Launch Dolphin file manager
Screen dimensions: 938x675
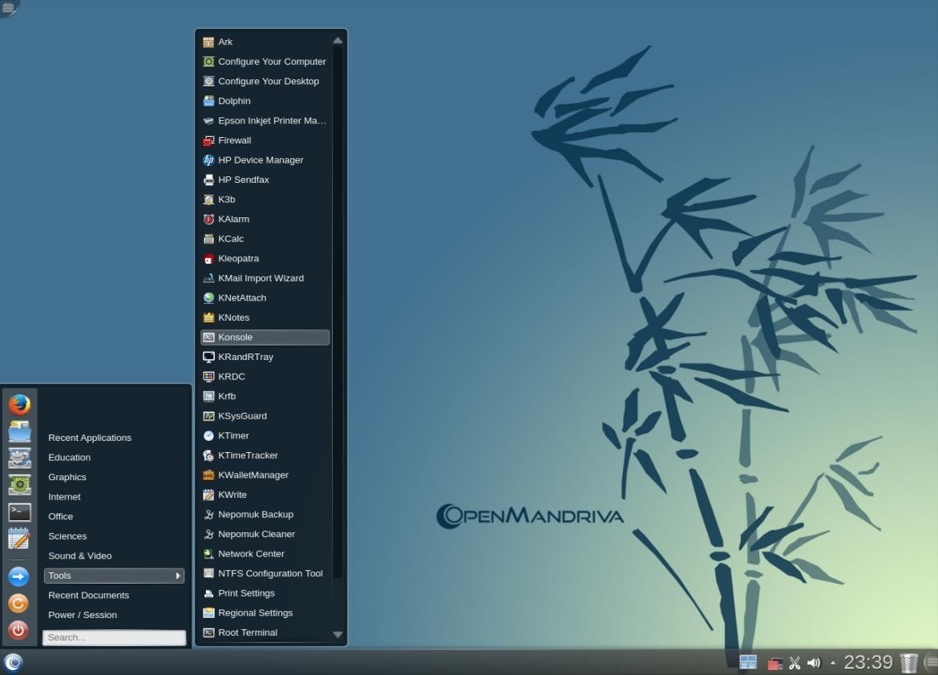(x=265, y=101)
